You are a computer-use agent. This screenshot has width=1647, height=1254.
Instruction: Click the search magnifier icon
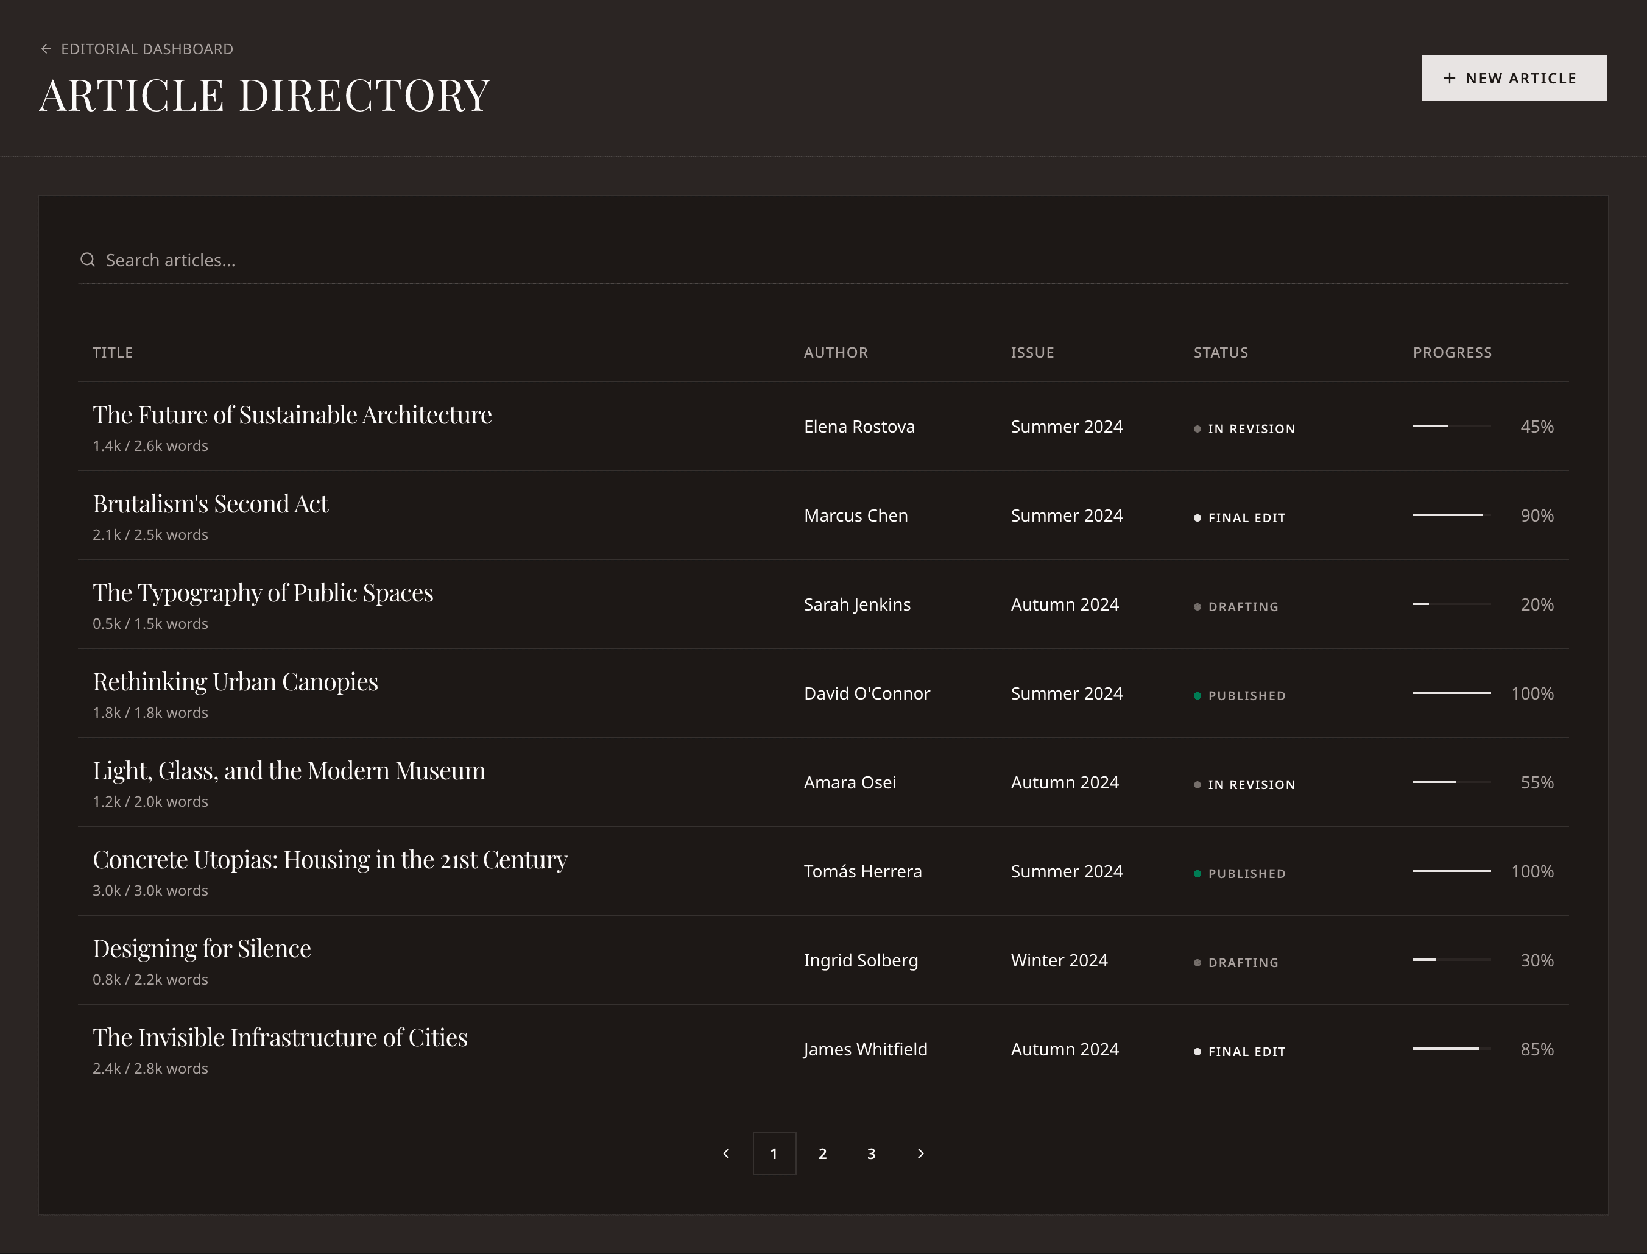pos(88,260)
